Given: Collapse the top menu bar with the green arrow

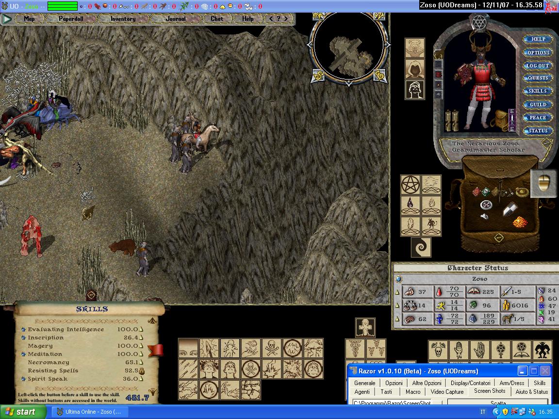Looking at the screenshot, I should tap(6, 19).
